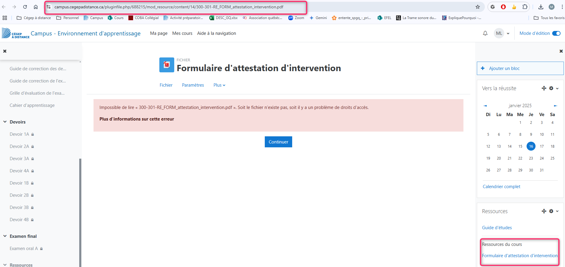The height and width of the screenshot is (267, 565).
Task: Click the Cégep à distance logo
Action: point(15,33)
